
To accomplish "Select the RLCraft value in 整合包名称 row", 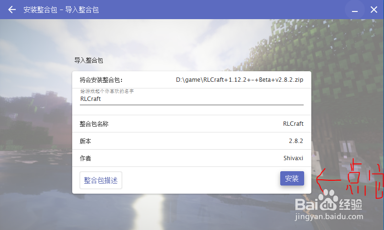I will coord(293,124).
